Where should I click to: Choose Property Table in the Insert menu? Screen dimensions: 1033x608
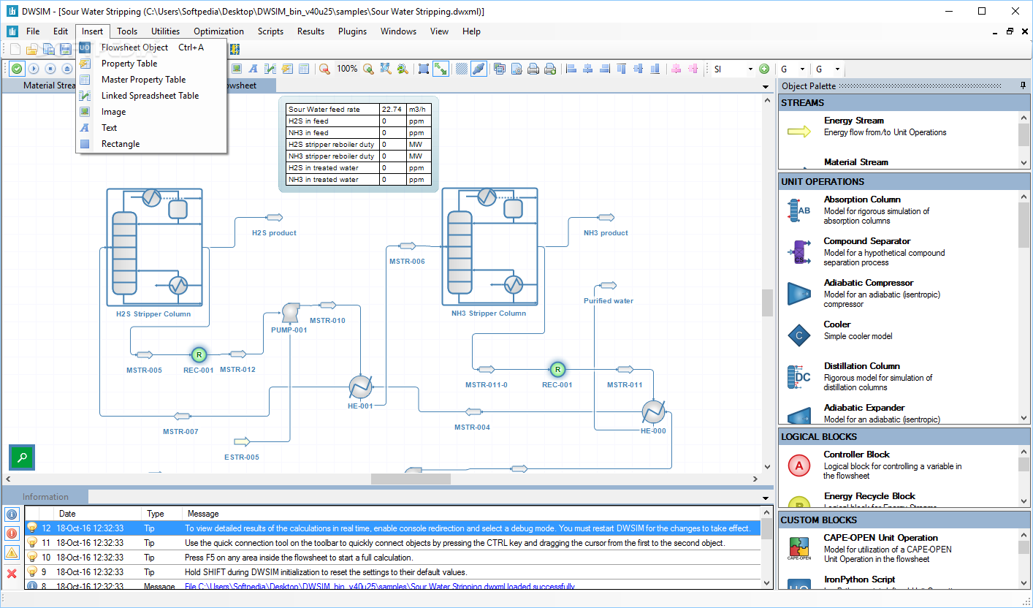[x=152, y=64]
